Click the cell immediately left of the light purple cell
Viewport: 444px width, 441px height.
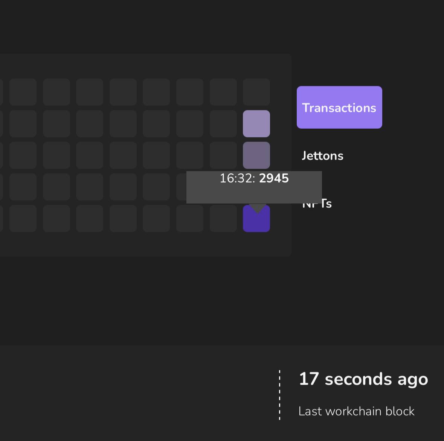(223, 124)
